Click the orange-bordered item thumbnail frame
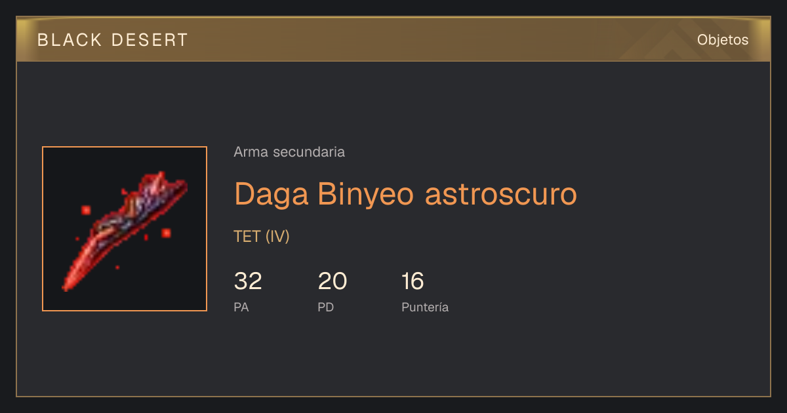 pos(125,229)
